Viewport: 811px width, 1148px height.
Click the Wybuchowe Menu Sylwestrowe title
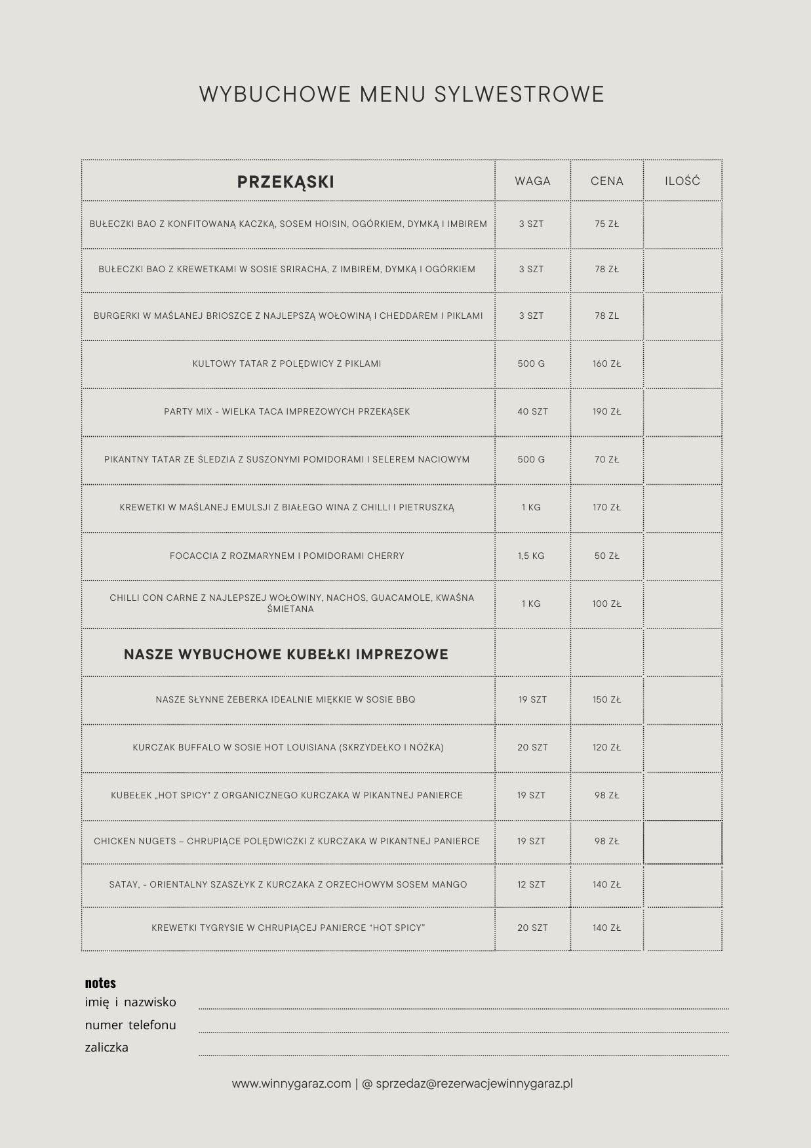click(402, 94)
